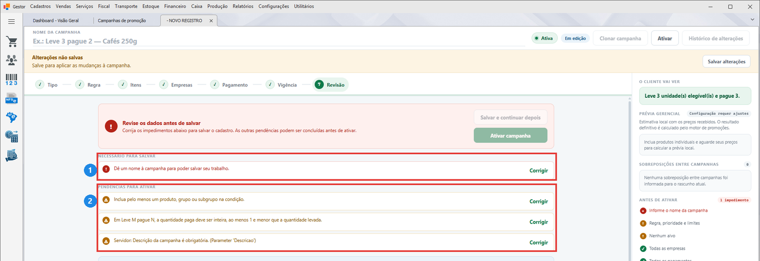This screenshot has width=760, height=261.
Task: Switch to Dashboard - Visão Geral tab
Action: pyautogui.click(x=56, y=21)
